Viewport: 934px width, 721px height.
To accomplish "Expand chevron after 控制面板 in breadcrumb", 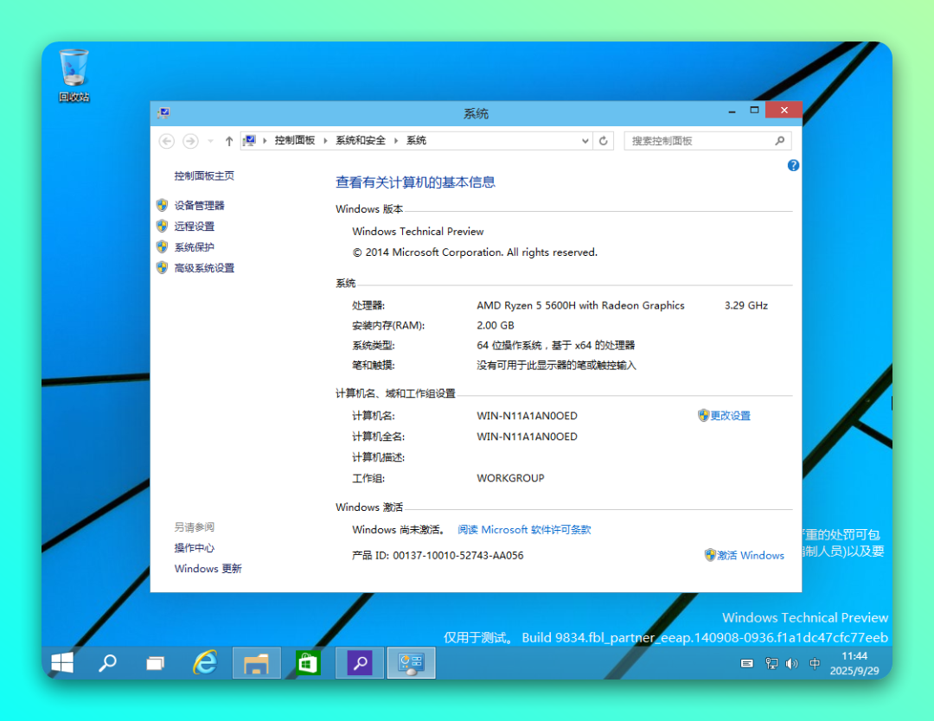I will click(x=324, y=141).
